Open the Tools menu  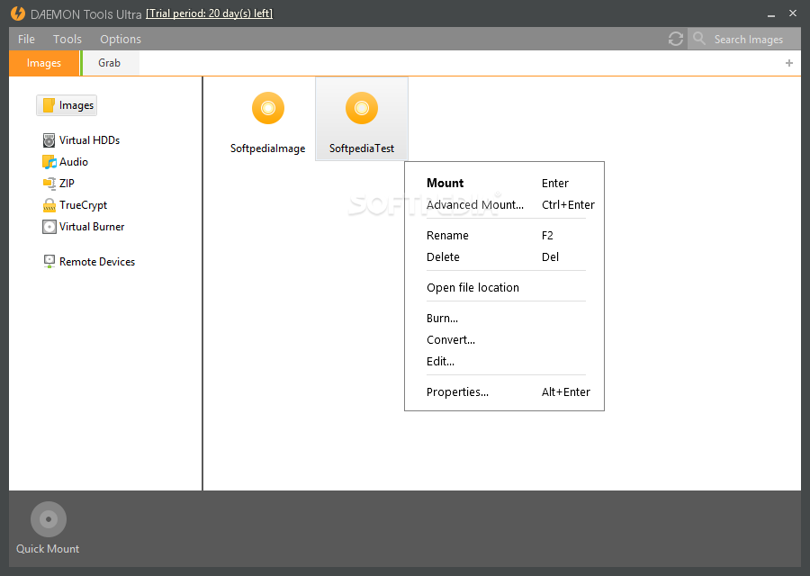67,40
